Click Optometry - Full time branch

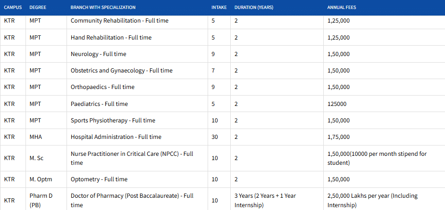pyautogui.click(x=99, y=179)
